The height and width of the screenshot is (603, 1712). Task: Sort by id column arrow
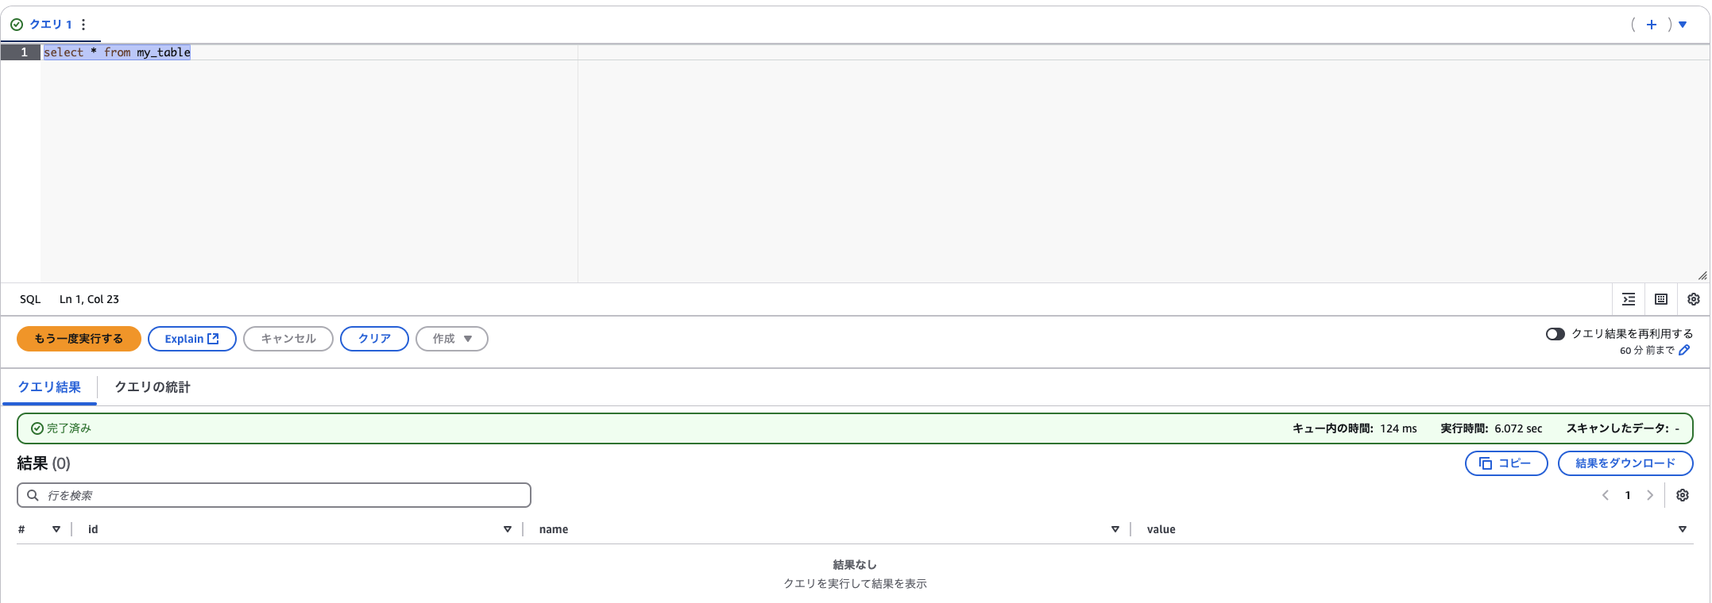508,529
